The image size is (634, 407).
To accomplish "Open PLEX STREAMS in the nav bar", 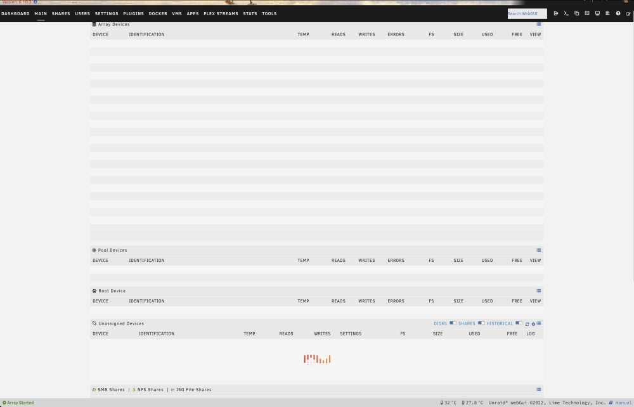I will 221,13.
